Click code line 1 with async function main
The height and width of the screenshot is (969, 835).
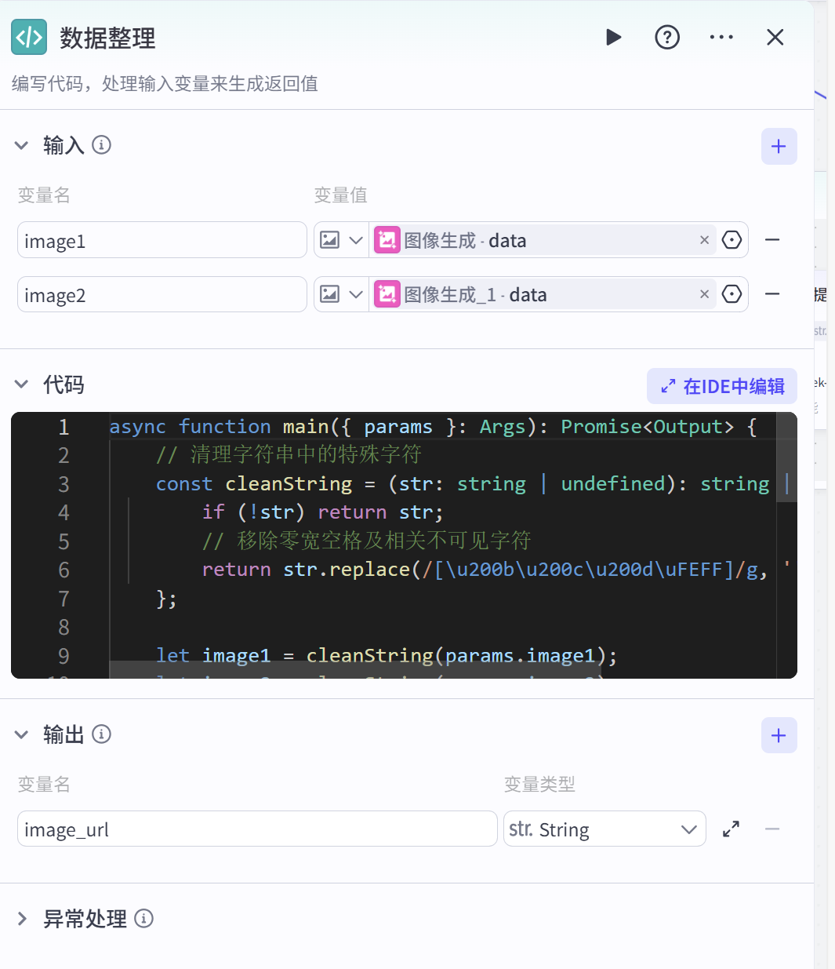433,427
